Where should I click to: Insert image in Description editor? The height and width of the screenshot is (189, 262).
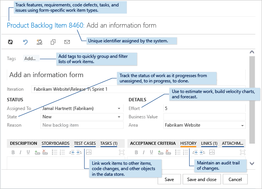(x=89, y=152)
